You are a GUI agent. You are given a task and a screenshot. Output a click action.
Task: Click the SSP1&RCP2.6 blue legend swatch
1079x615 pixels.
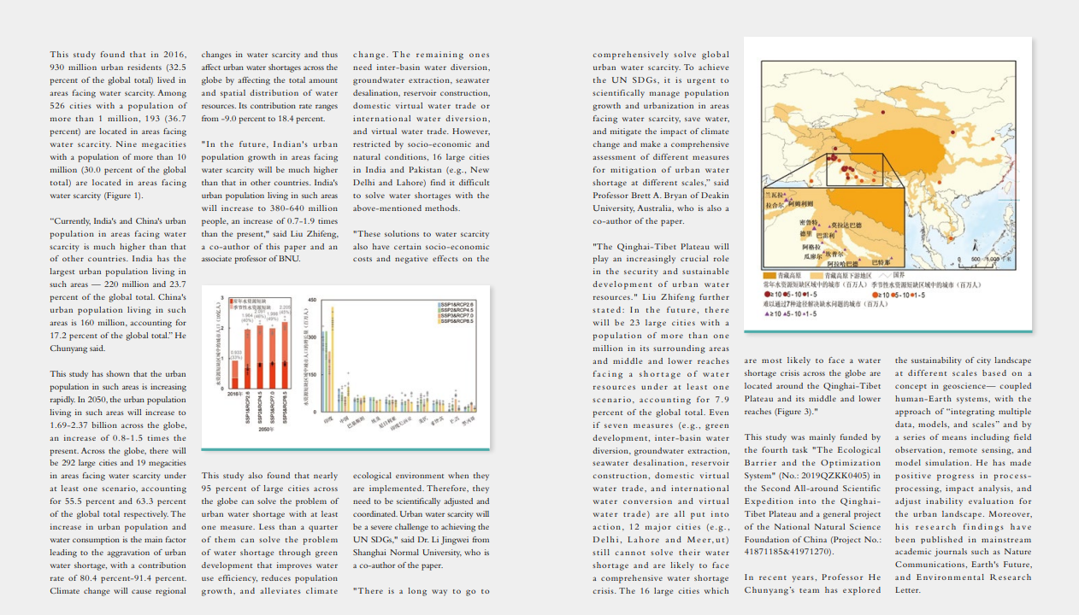(x=440, y=304)
